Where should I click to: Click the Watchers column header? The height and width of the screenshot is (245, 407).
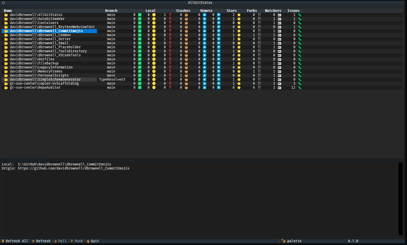273,11
